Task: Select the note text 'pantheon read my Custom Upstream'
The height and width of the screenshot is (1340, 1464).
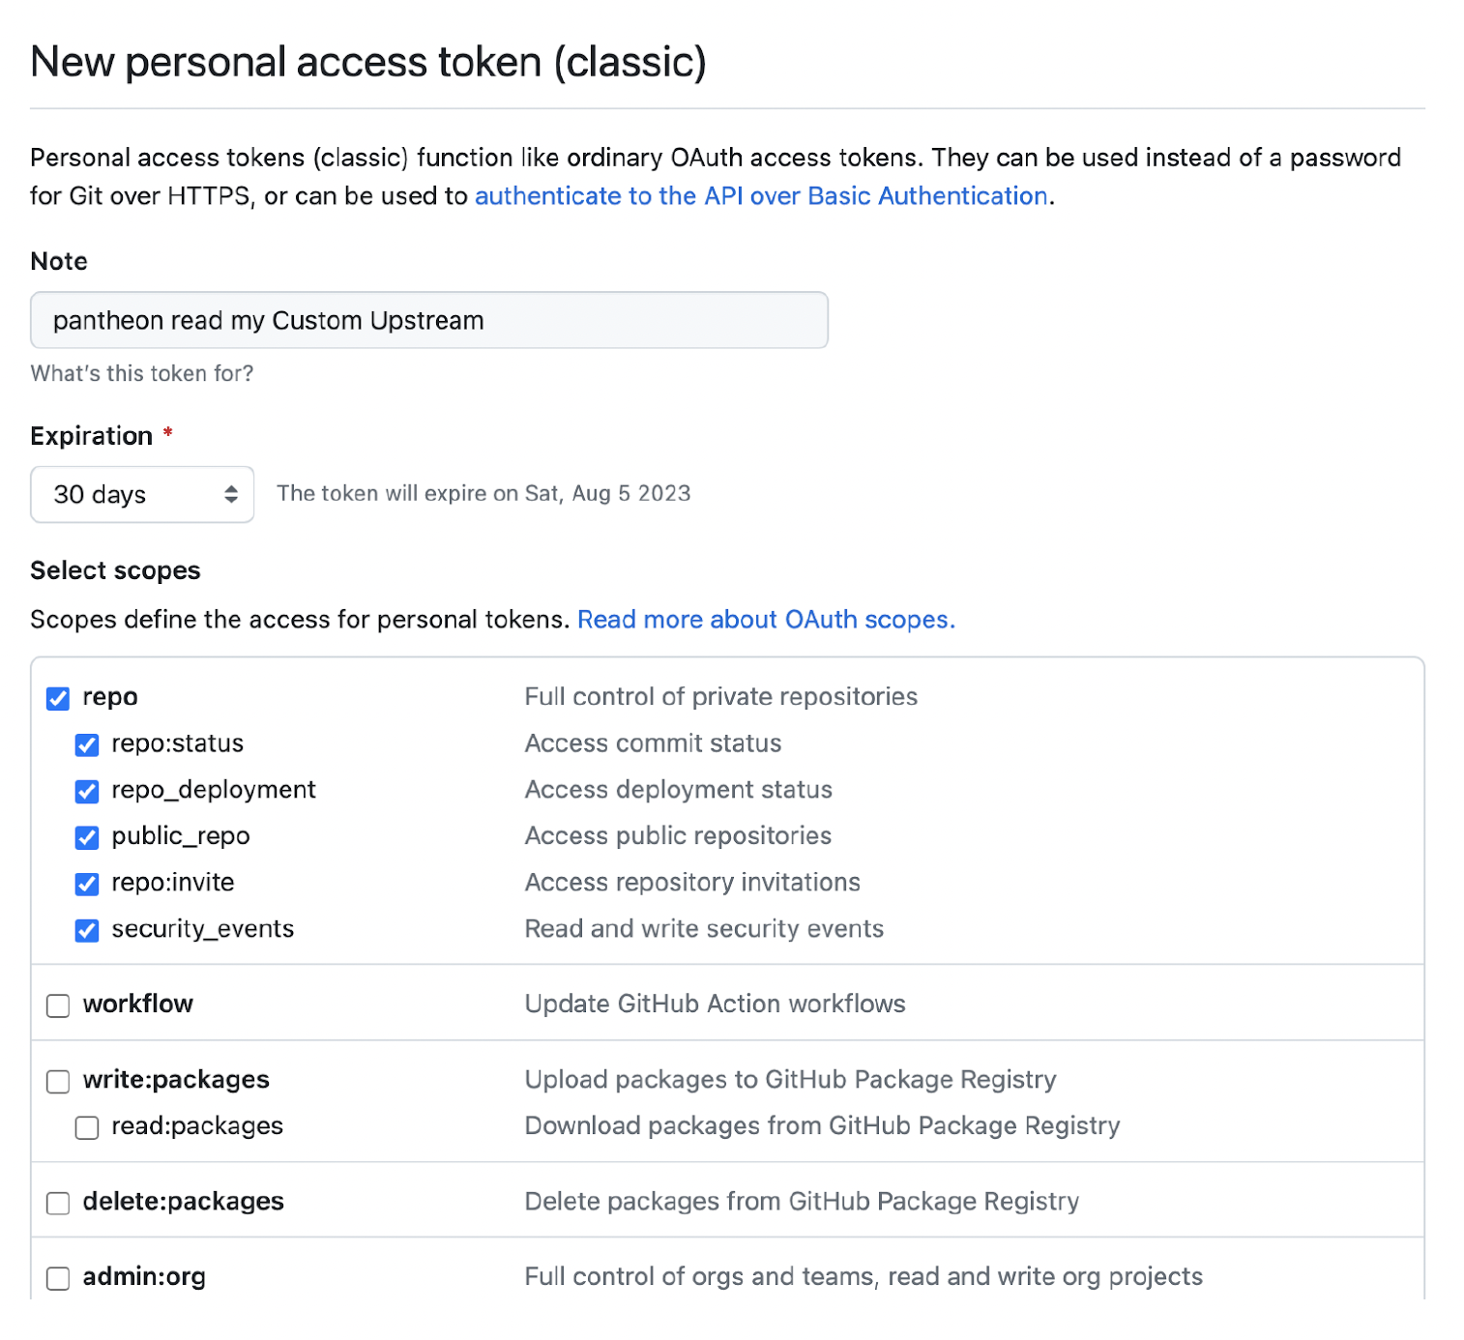Action: coord(267,320)
